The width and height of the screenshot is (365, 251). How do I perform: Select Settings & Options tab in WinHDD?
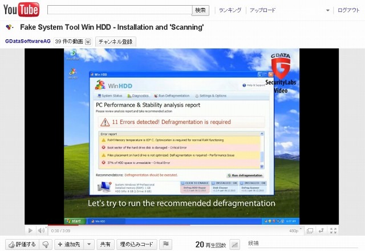tap(210, 96)
